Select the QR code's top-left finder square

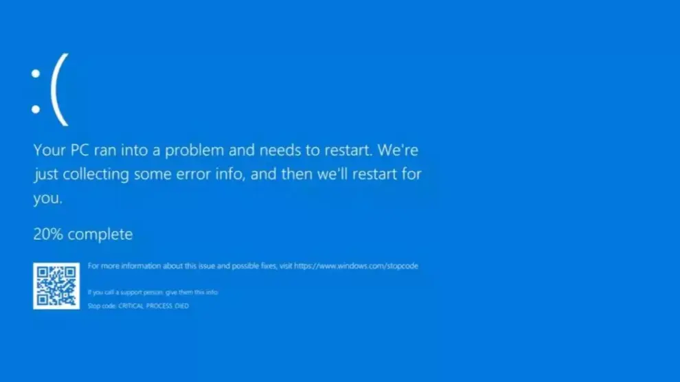tap(42, 272)
